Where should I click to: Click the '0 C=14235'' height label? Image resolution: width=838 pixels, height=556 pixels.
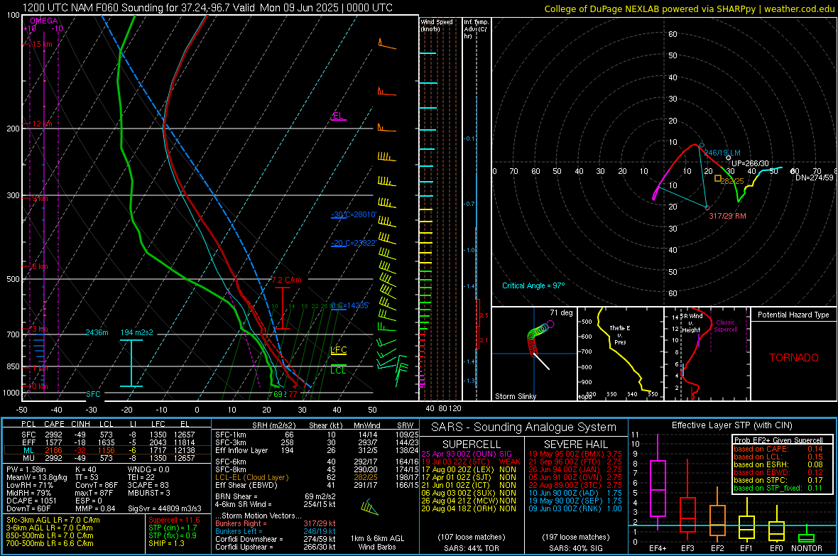pos(351,306)
